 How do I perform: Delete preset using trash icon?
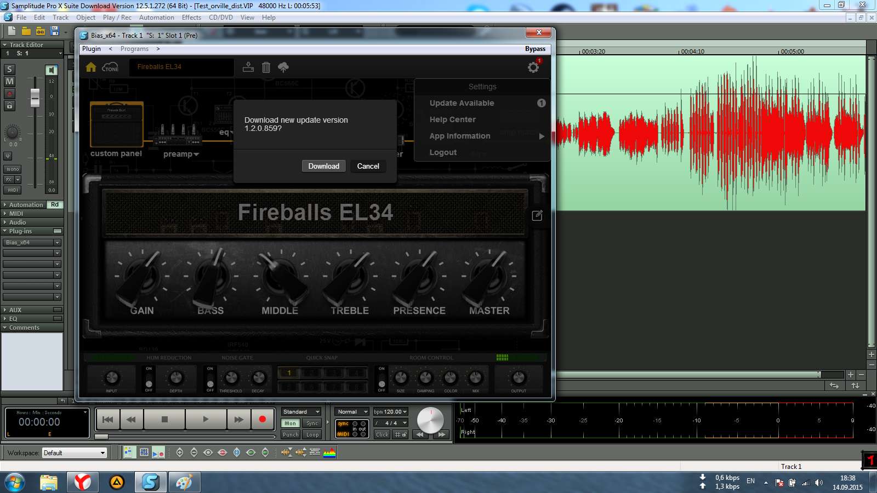pyautogui.click(x=266, y=67)
